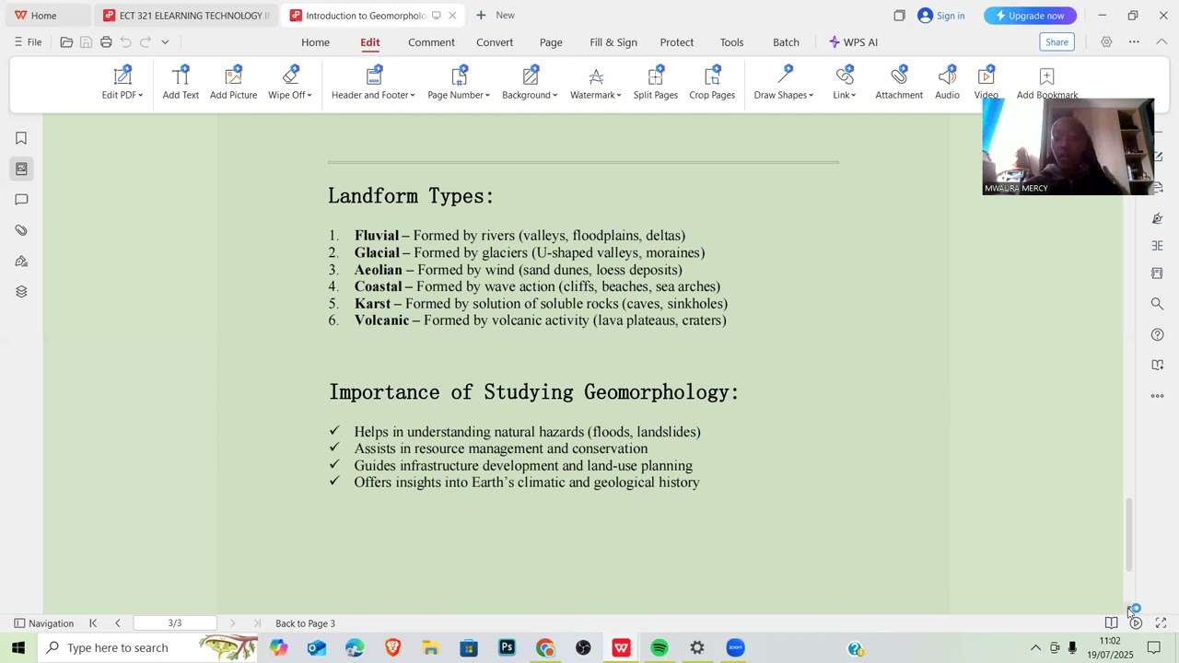
Task: Expand the quick access toolbar dropdown
Action: 165,42
